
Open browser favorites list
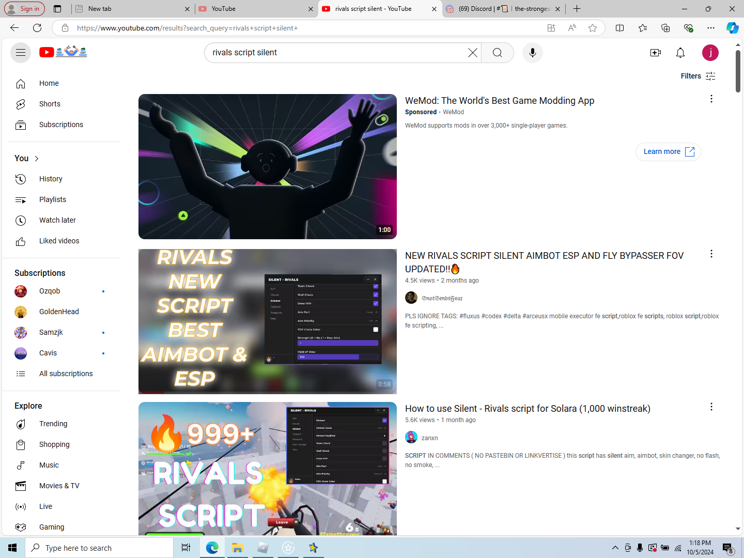click(642, 28)
